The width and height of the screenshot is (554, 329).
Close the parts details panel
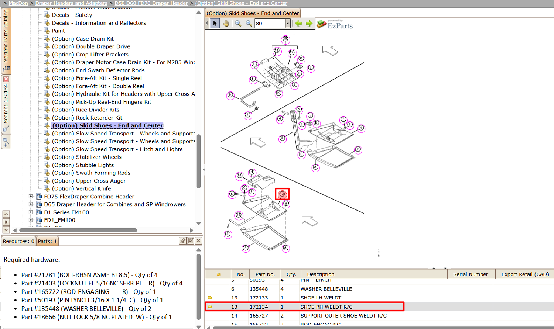pos(198,240)
